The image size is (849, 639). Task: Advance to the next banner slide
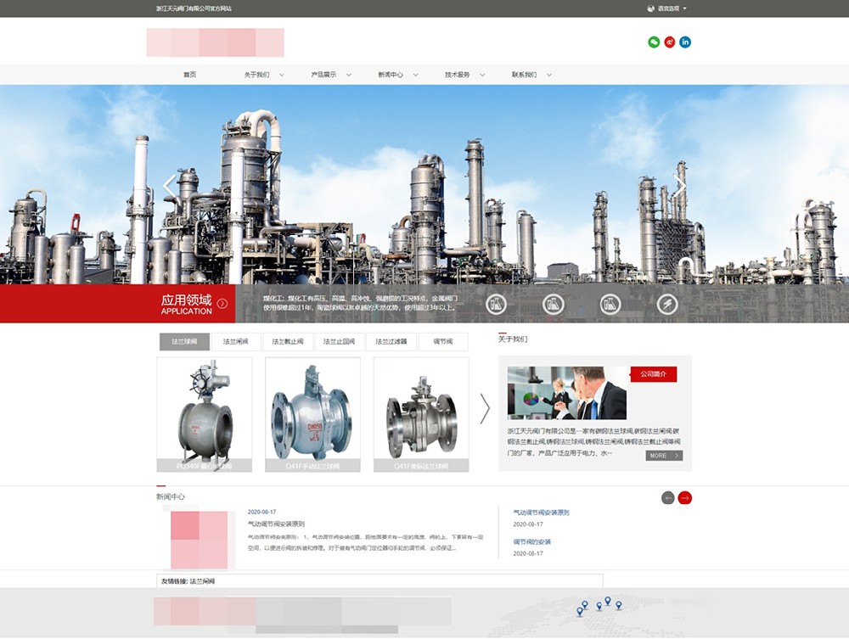(679, 186)
